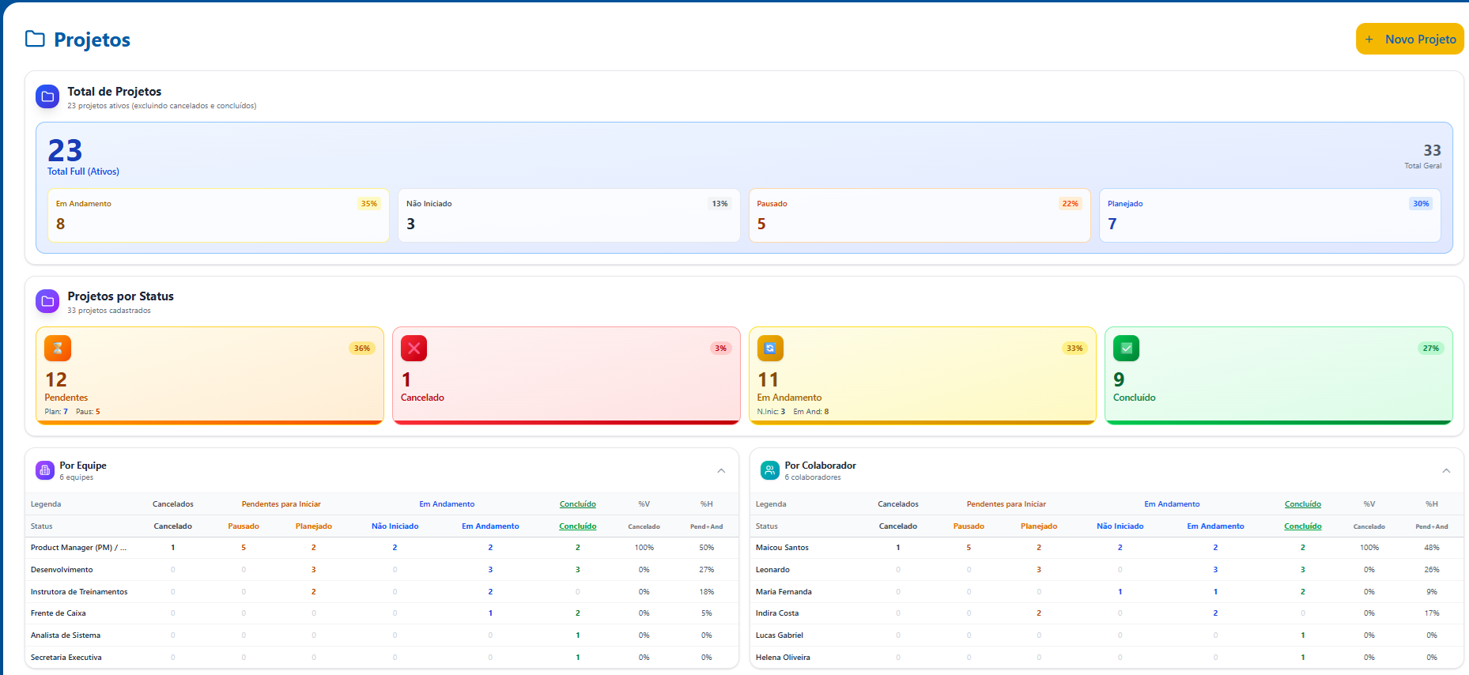Image resolution: width=1469 pixels, height=675 pixels.
Task: Click the yellow refresh Em Andamento icon
Action: click(770, 348)
